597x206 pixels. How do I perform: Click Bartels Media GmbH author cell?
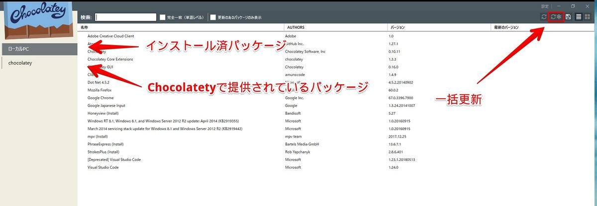(x=302, y=144)
